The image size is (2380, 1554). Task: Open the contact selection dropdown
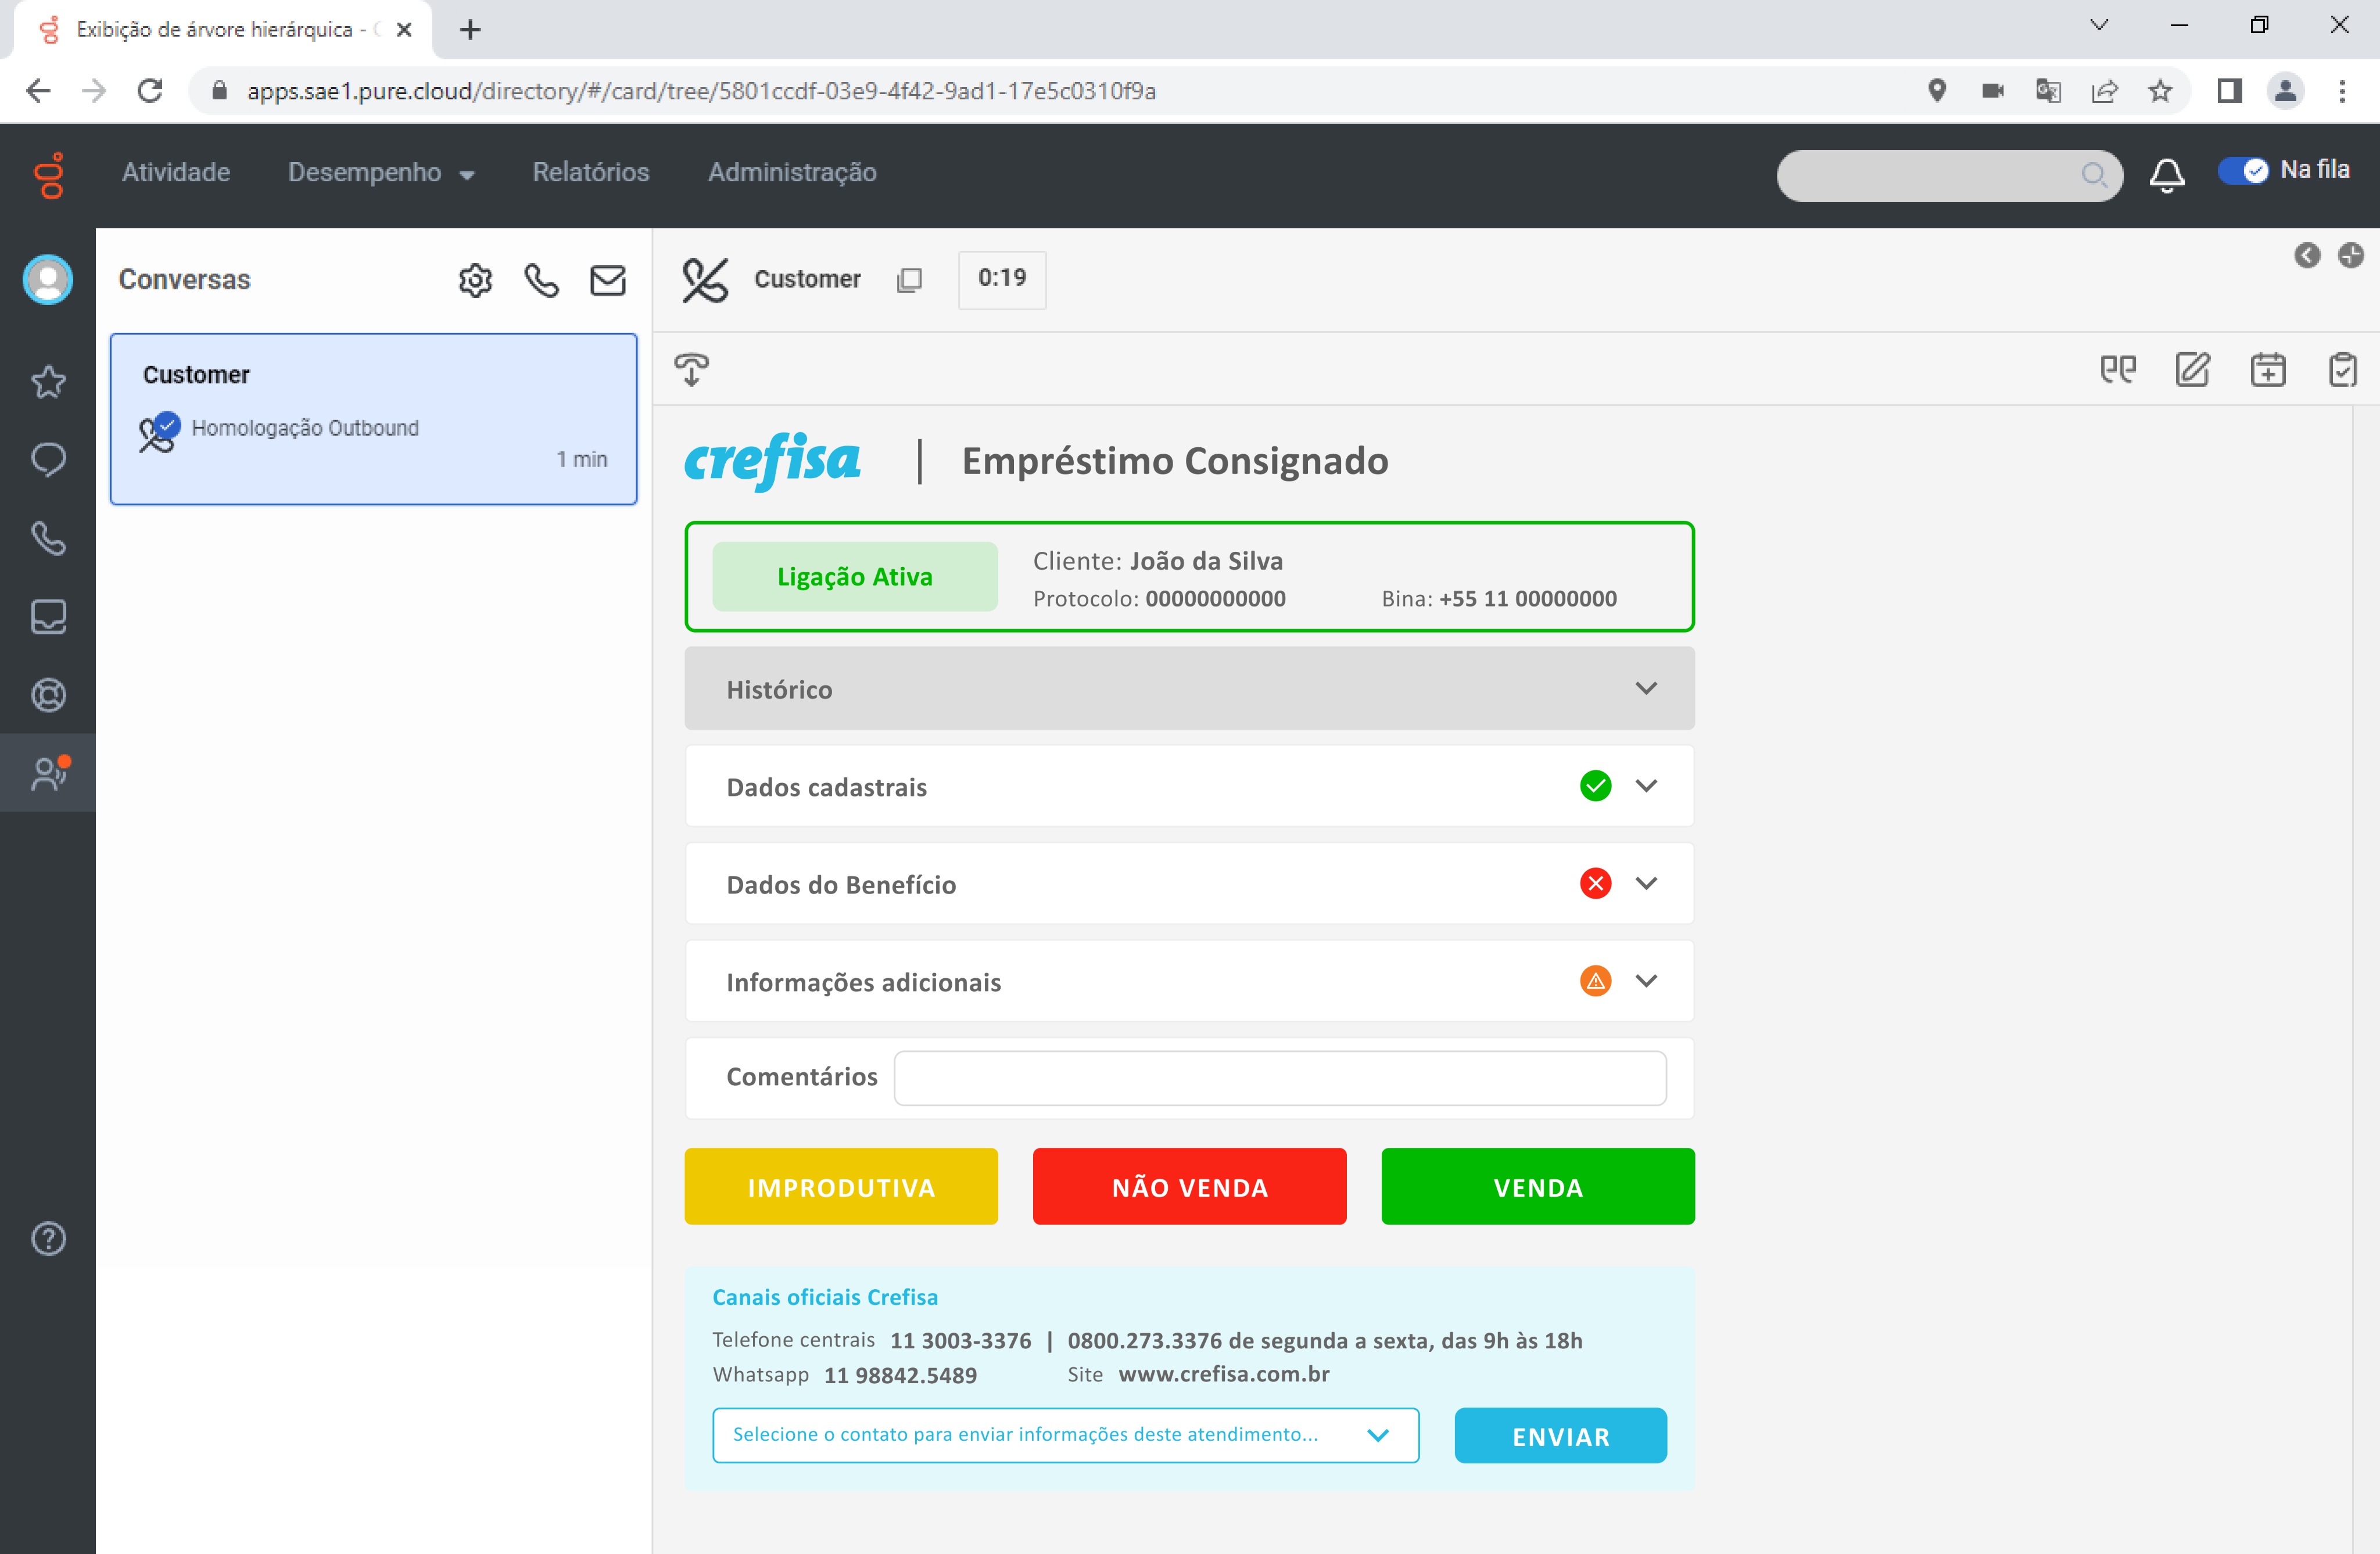click(x=1064, y=1435)
